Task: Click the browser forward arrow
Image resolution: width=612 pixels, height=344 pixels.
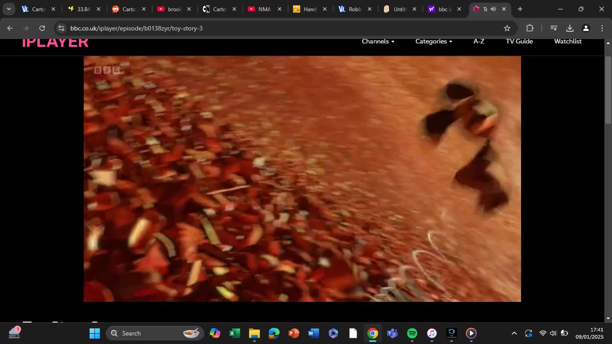Action: (x=26, y=28)
